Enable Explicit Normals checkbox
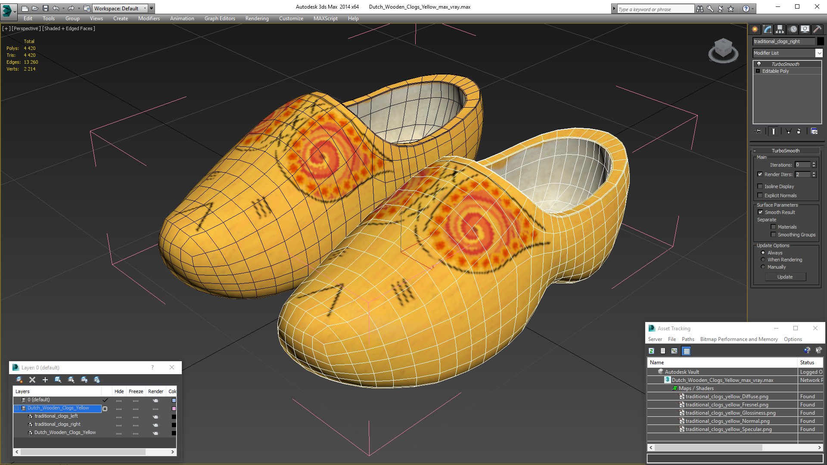Image resolution: width=827 pixels, height=465 pixels. click(x=760, y=195)
